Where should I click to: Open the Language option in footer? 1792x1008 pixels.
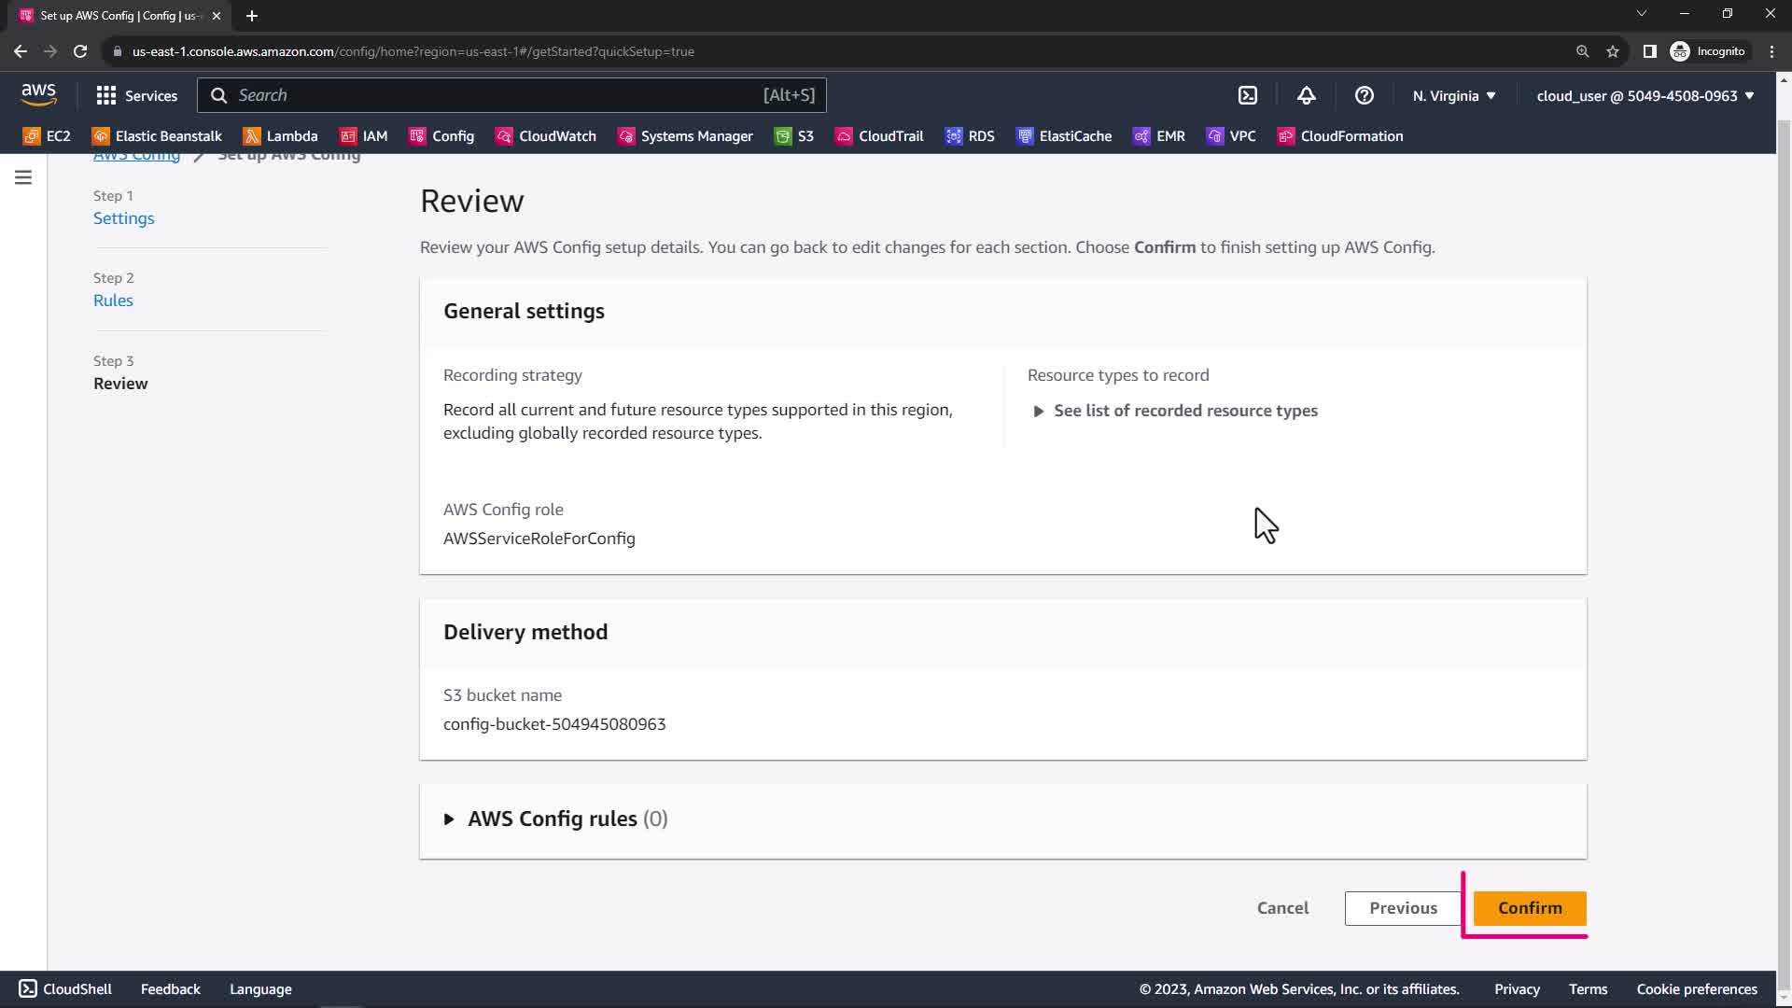(260, 989)
